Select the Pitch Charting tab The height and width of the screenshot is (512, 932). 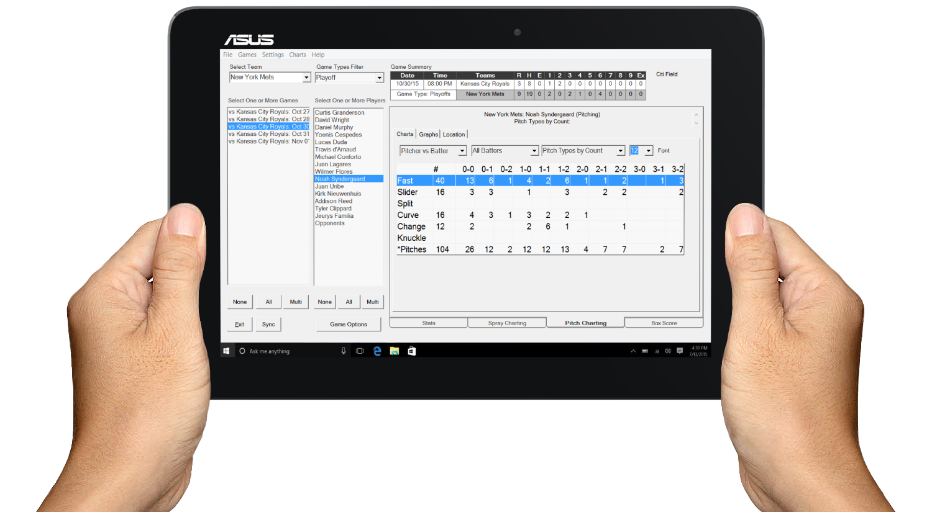tap(585, 323)
